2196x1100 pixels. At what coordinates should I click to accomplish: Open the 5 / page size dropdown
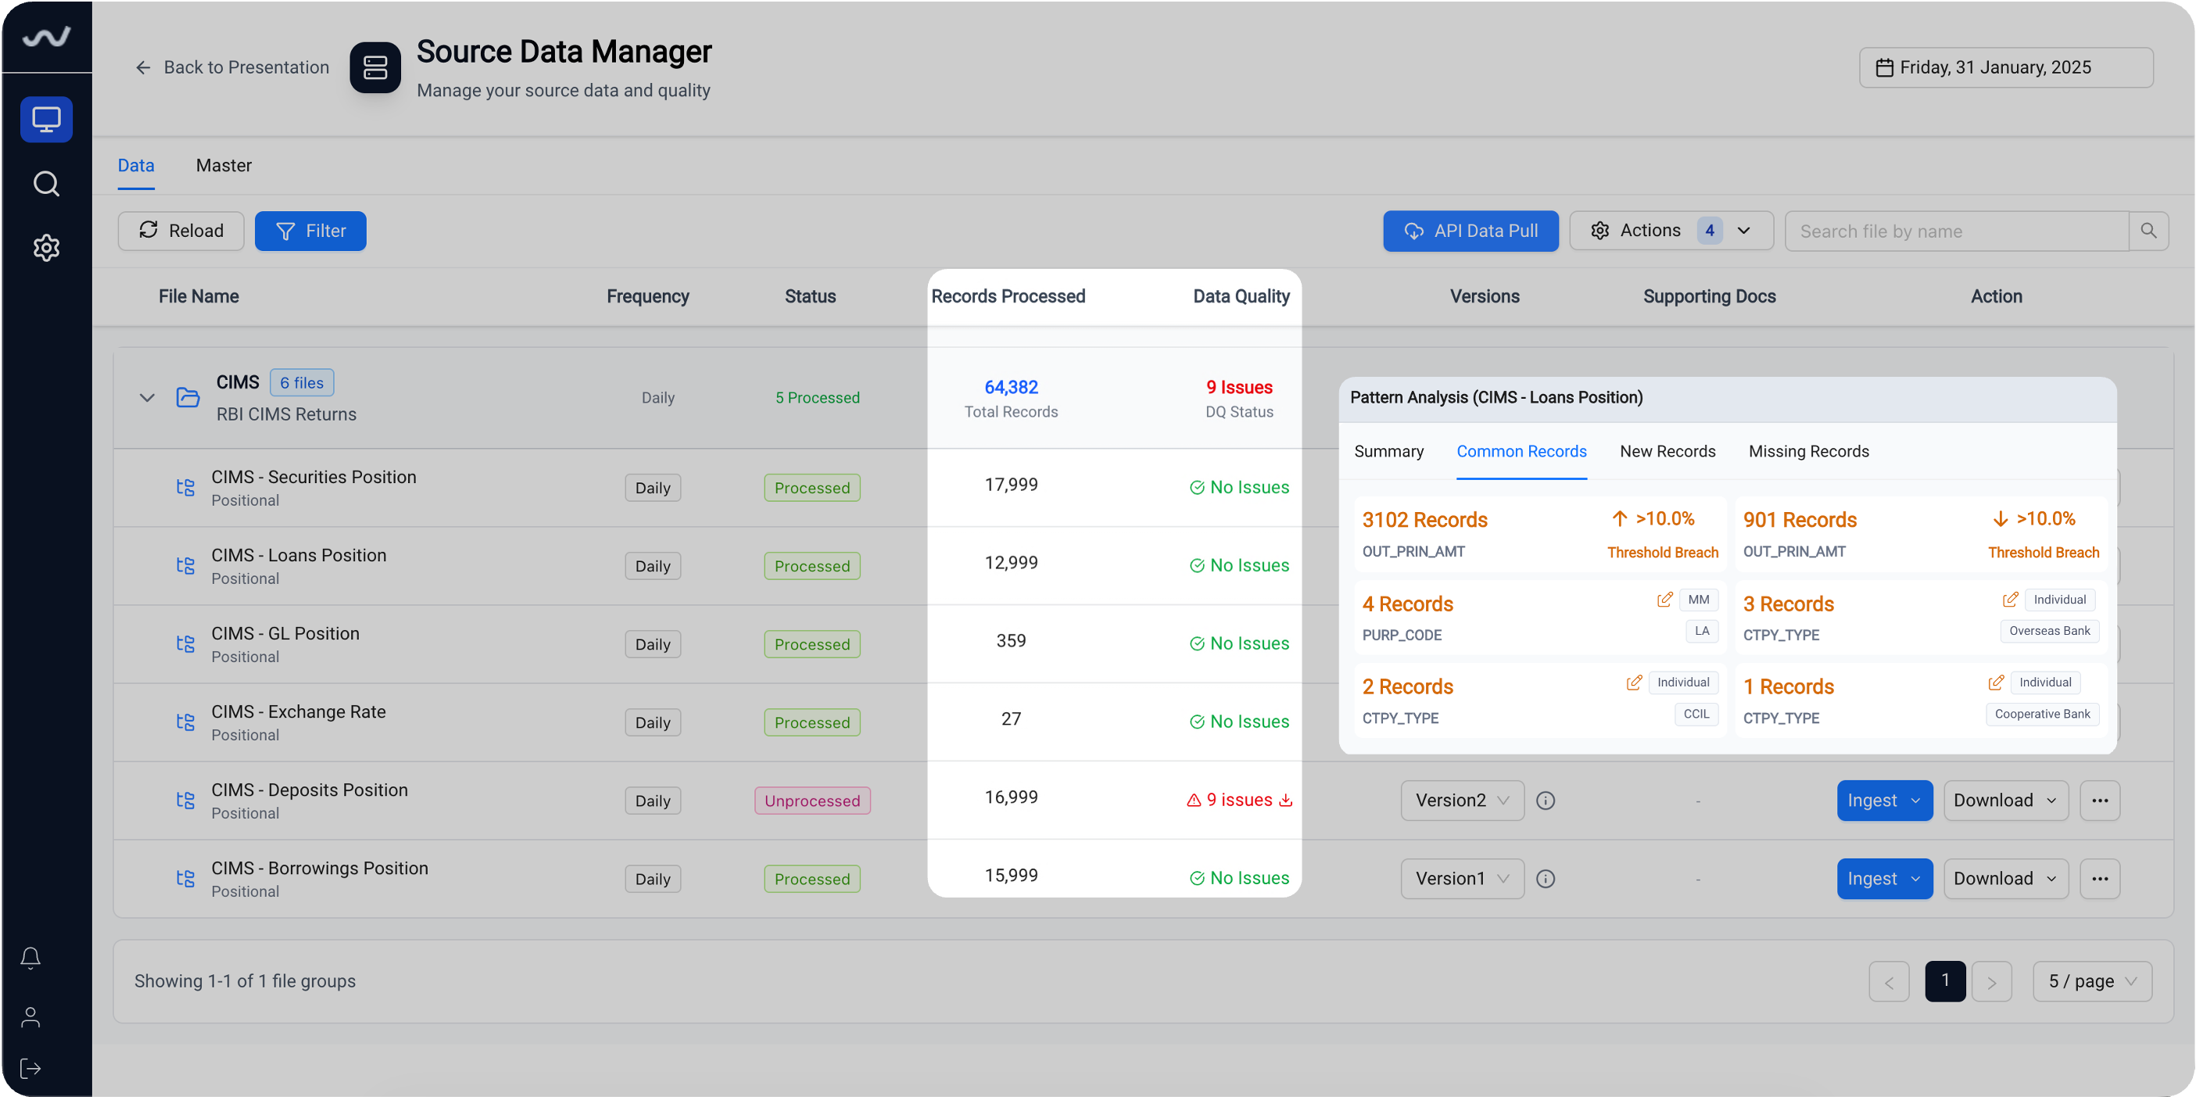[2092, 982]
